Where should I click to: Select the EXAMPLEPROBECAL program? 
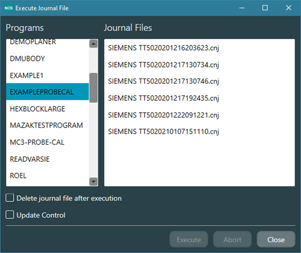41,92
